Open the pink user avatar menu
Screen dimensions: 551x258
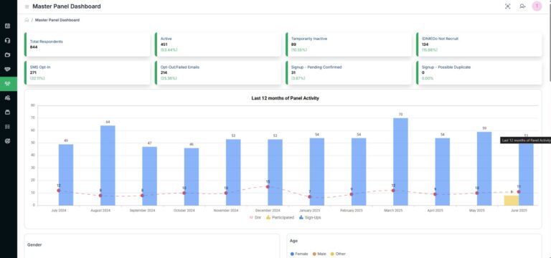point(537,6)
